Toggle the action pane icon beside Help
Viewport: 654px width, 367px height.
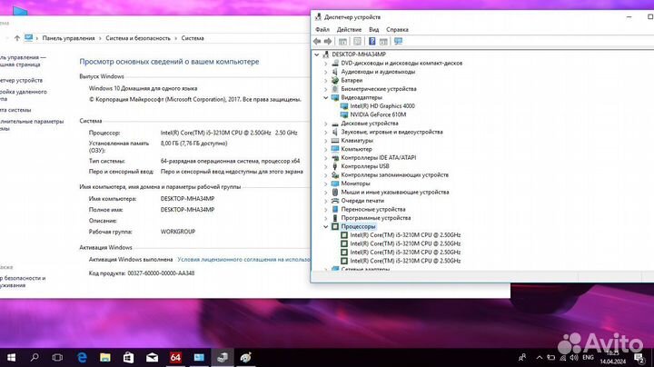point(383,41)
